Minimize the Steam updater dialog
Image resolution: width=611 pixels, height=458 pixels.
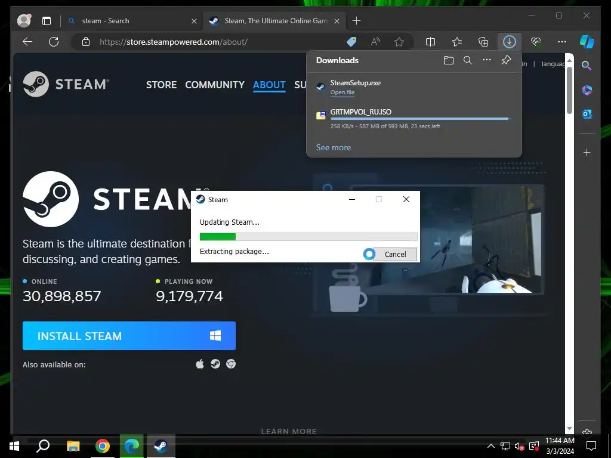coord(352,199)
